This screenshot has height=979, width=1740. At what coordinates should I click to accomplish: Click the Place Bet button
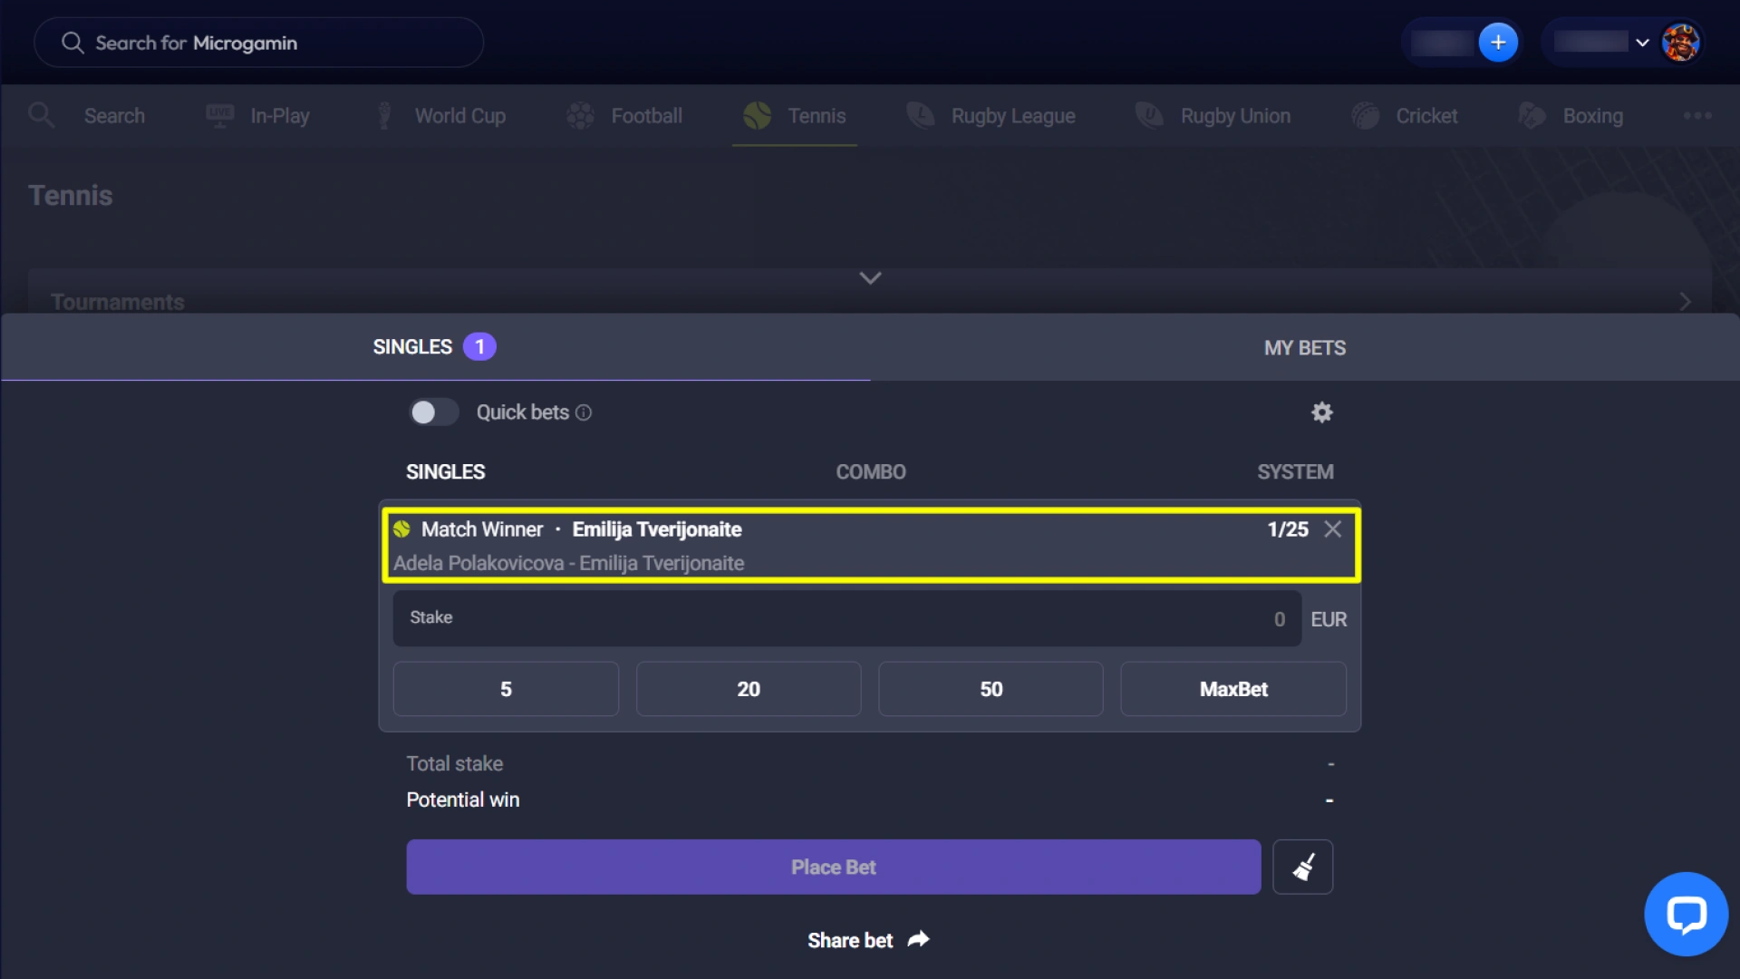833,868
